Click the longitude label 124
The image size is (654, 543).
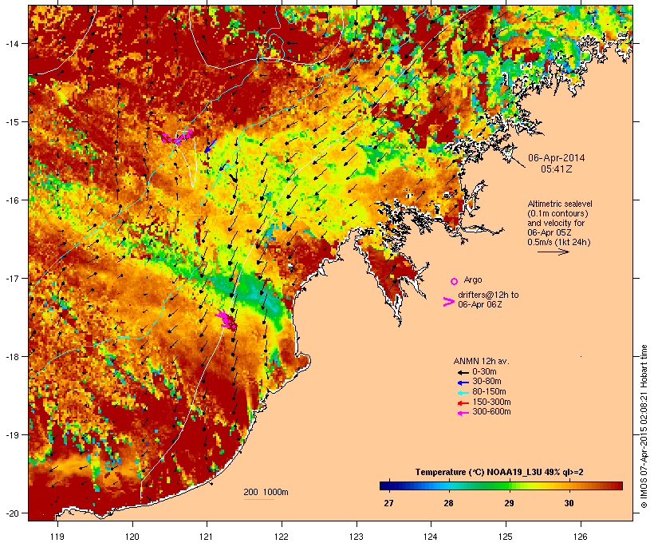pos(431,537)
